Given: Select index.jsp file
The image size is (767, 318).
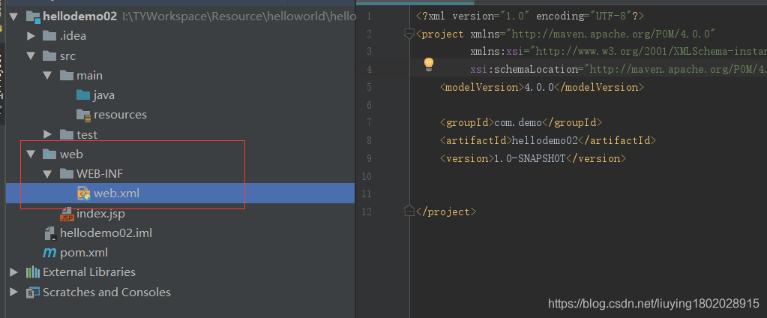Looking at the screenshot, I should click(100, 214).
